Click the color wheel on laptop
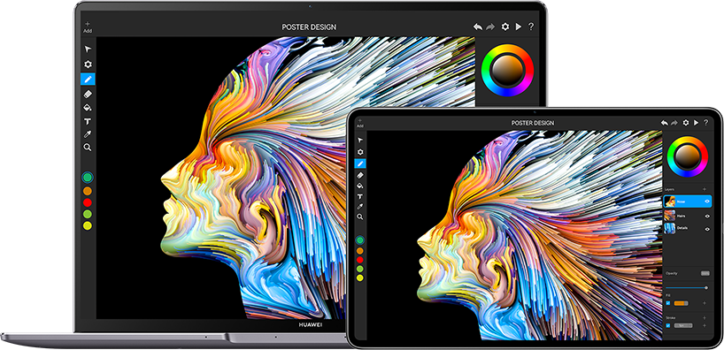724x350 pixels. (x=507, y=70)
